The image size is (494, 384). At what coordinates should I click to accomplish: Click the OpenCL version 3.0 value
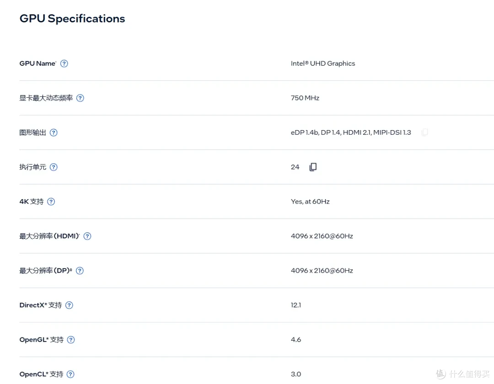[296, 374]
